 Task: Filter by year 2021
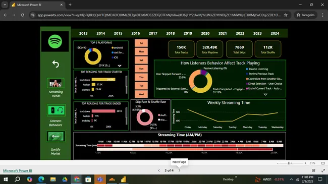pyautogui.click(x=223, y=33)
